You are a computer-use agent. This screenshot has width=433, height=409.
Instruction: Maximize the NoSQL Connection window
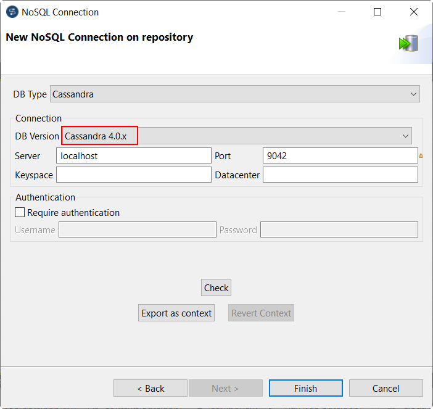coord(377,12)
